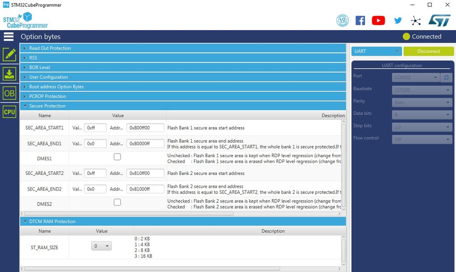
Task: Click Name column header in Secure Protection
Action: point(44,116)
